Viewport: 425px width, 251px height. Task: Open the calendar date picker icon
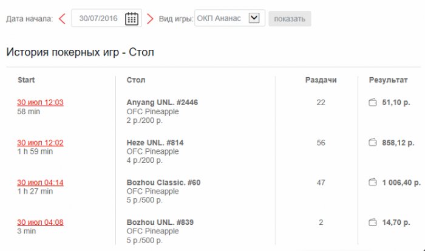click(131, 18)
